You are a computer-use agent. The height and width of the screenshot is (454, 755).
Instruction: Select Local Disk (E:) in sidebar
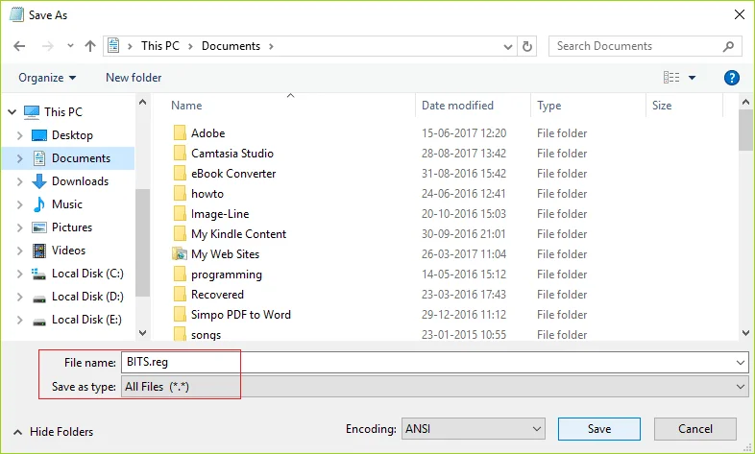(86, 320)
